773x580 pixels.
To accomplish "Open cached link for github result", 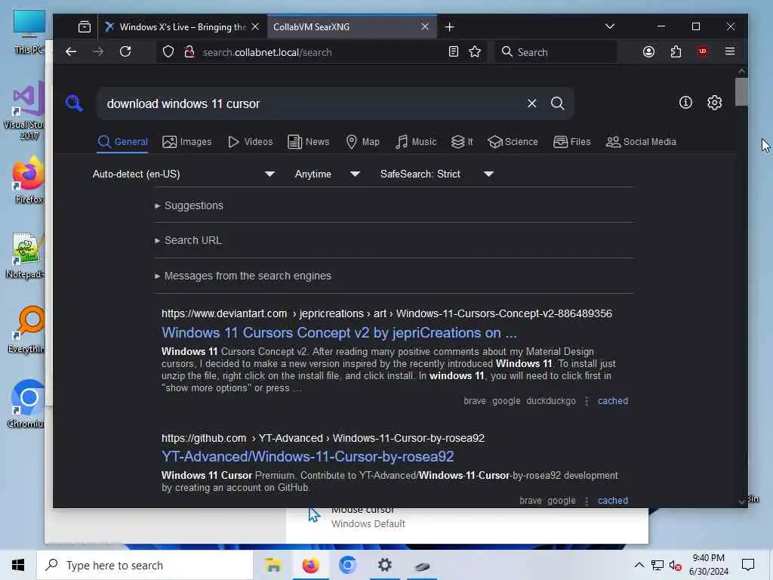I will point(613,501).
